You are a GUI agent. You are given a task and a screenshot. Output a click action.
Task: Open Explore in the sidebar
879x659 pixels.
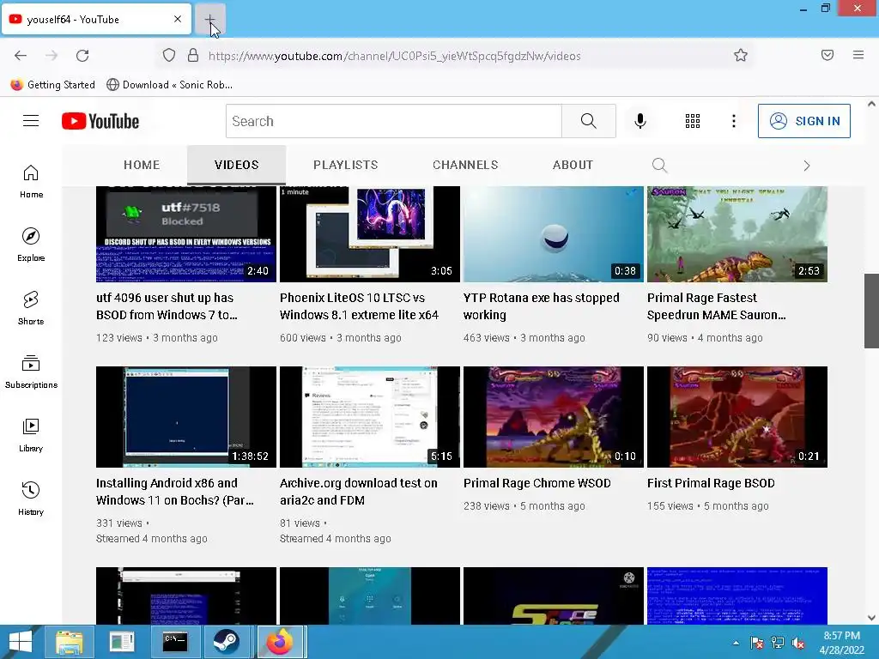click(x=31, y=245)
